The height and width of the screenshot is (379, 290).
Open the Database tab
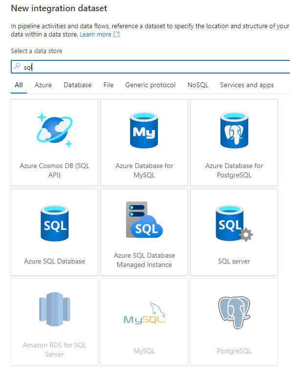click(78, 85)
